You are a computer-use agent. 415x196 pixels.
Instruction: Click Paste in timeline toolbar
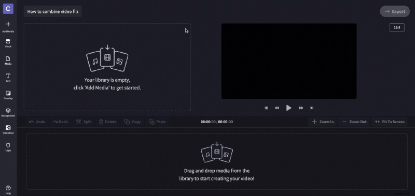pyautogui.click(x=157, y=122)
